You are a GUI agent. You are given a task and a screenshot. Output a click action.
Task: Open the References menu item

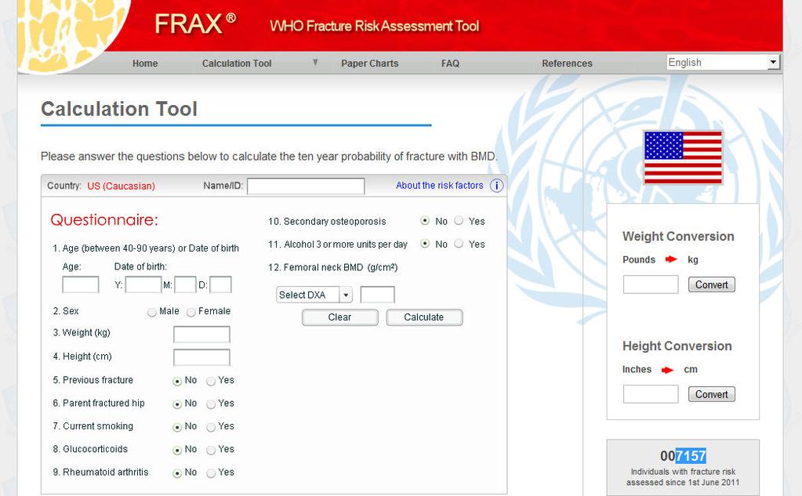(568, 63)
